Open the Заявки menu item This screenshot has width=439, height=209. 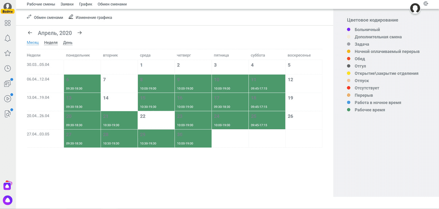(x=67, y=4)
